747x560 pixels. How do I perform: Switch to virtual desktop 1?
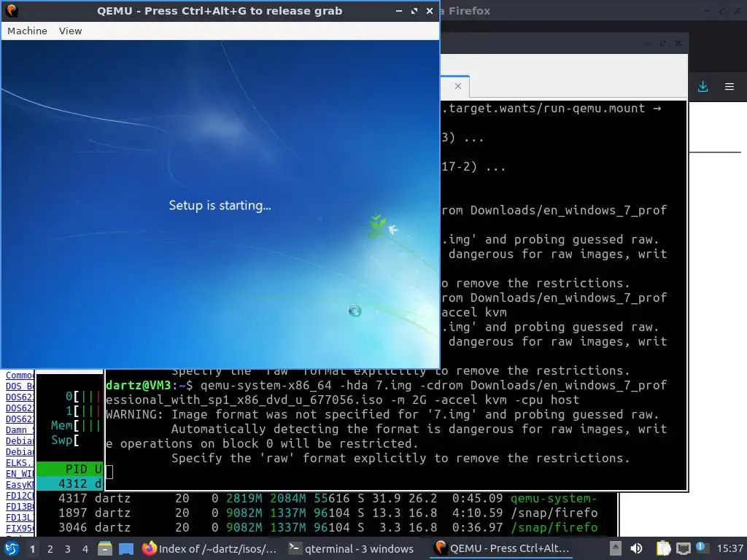click(x=32, y=549)
